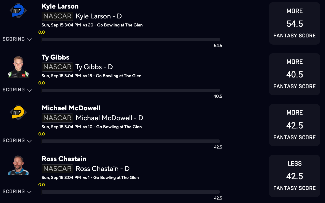Open Ty Gibbs' driver photo
Viewport: 325px width, 203px height.
pyautogui.click(x=18, y=67)
